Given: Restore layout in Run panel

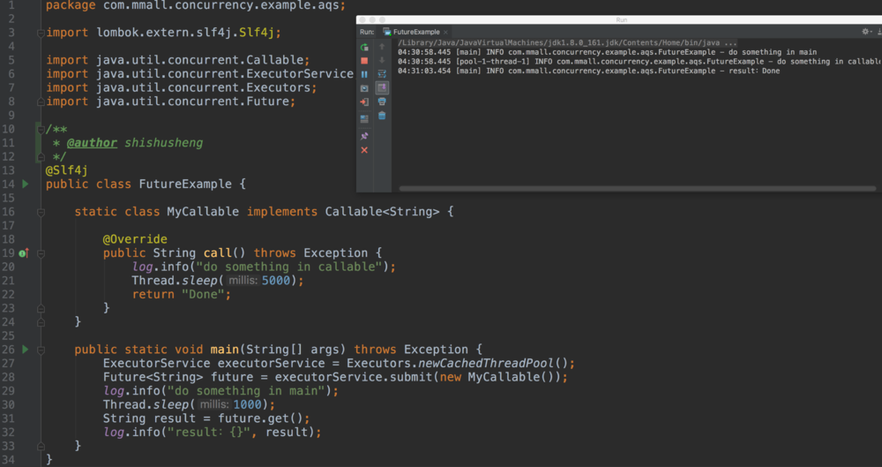Looking at the screenshot, I should pos(364,119).
